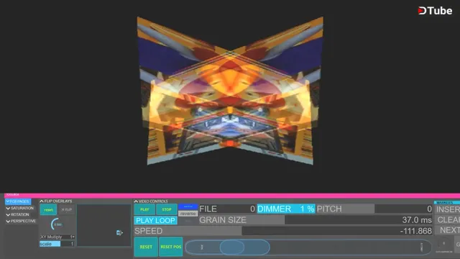Screen dimensions: 460x259
Task: Click the RESET POS button
Action: coord(171,247)
